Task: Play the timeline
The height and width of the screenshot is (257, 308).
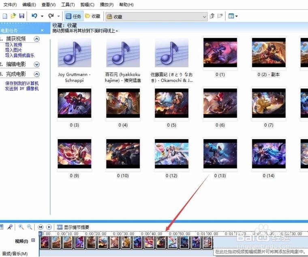Action: tap(49, 227)
